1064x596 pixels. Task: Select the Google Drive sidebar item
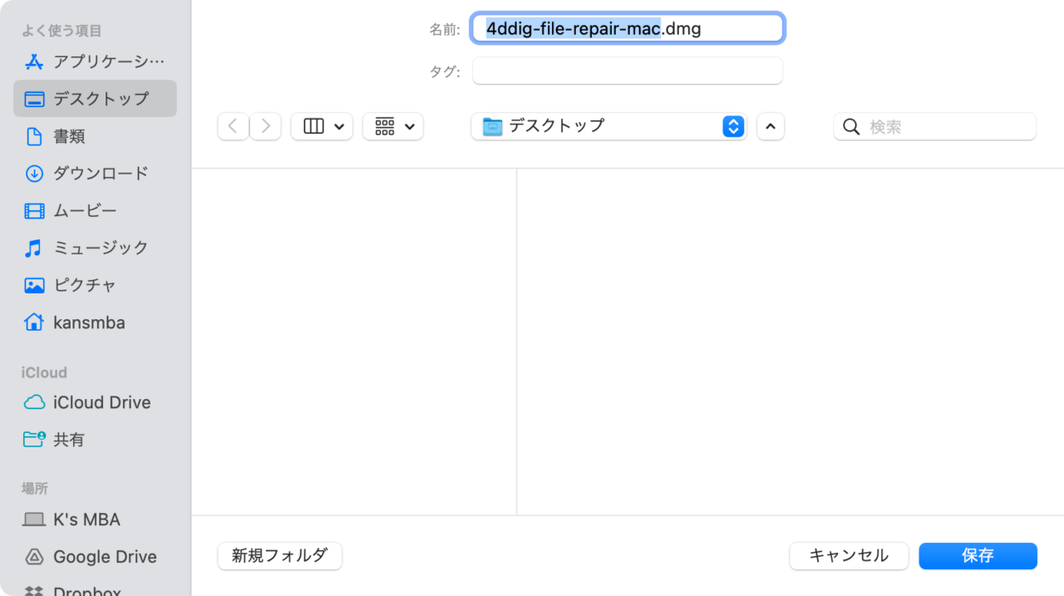(x=100, y=556)
